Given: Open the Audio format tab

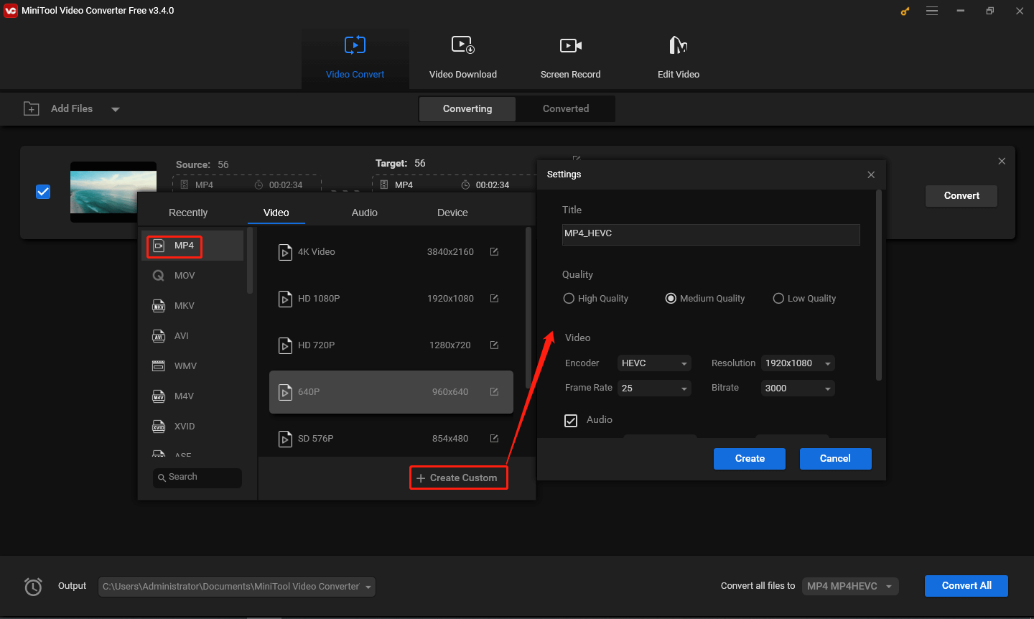Looking at the screenshot, I should [x=365, y=213].
